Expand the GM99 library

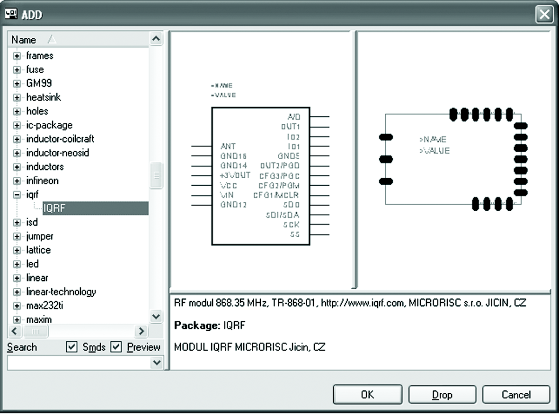tap(17, 84)
